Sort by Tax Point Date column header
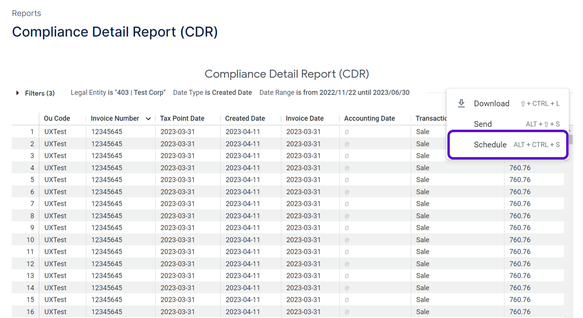Viewport: 583px width, 318px height. [182, 118]
